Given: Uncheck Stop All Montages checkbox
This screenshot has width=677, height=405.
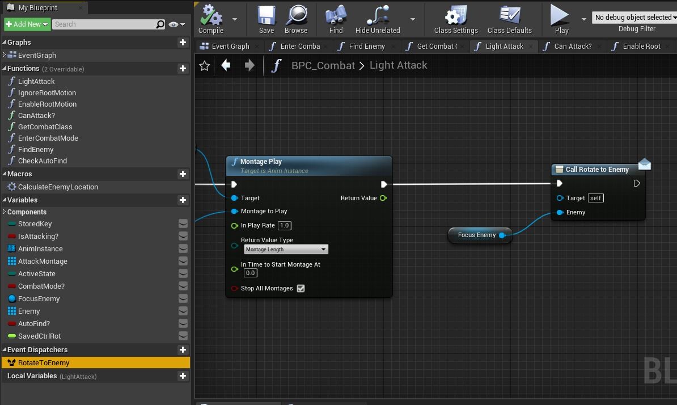Looking at the screenshot, I should coord(301,288).
